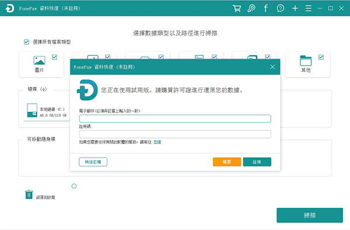Open the shopping cart purchase icon
350x230 pixels.
237,9
